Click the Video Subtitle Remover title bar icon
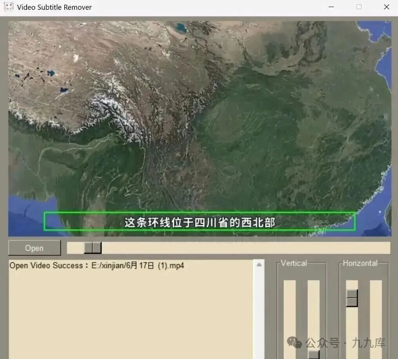 (8, 7)
